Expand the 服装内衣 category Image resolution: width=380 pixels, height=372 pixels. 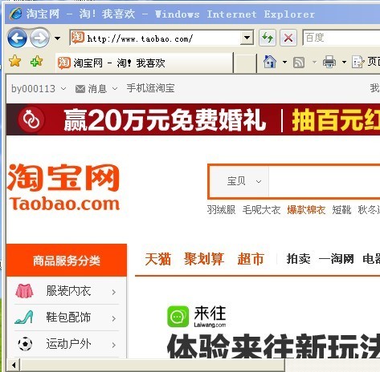(x=67, y=291)
